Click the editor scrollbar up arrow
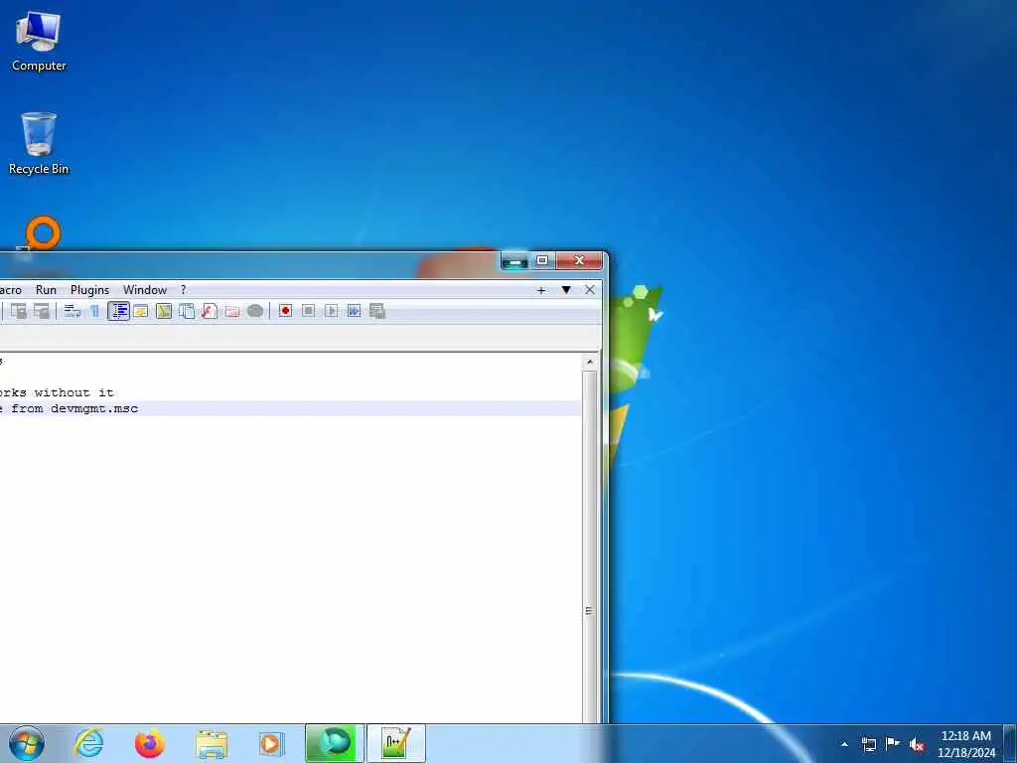 click(590, 362)
